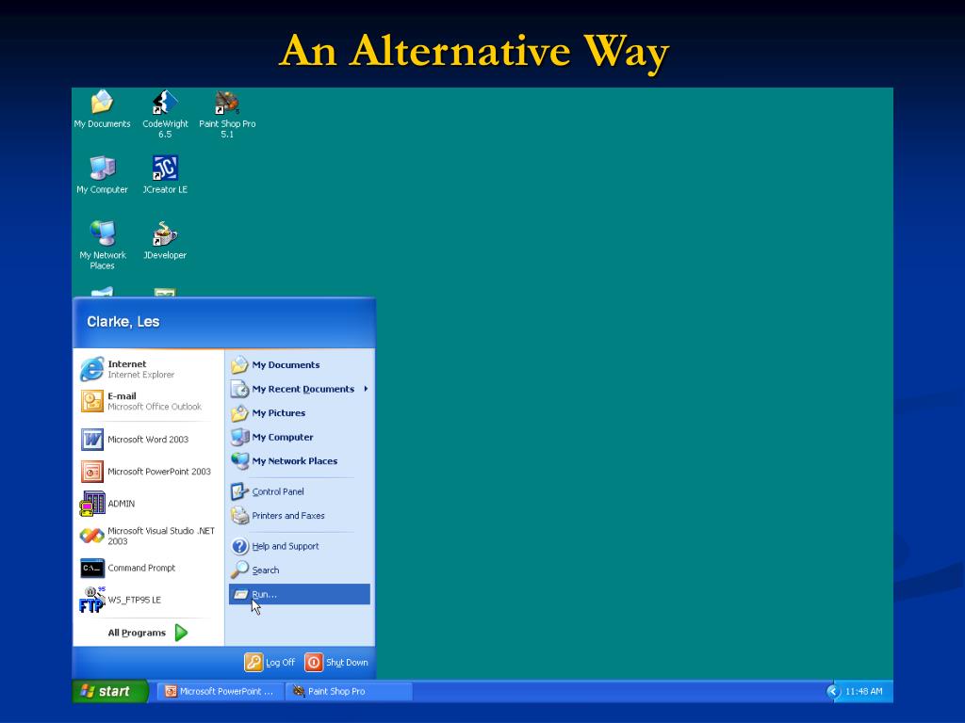
Task: Select Search menu entry text
Action: [265, 570]
